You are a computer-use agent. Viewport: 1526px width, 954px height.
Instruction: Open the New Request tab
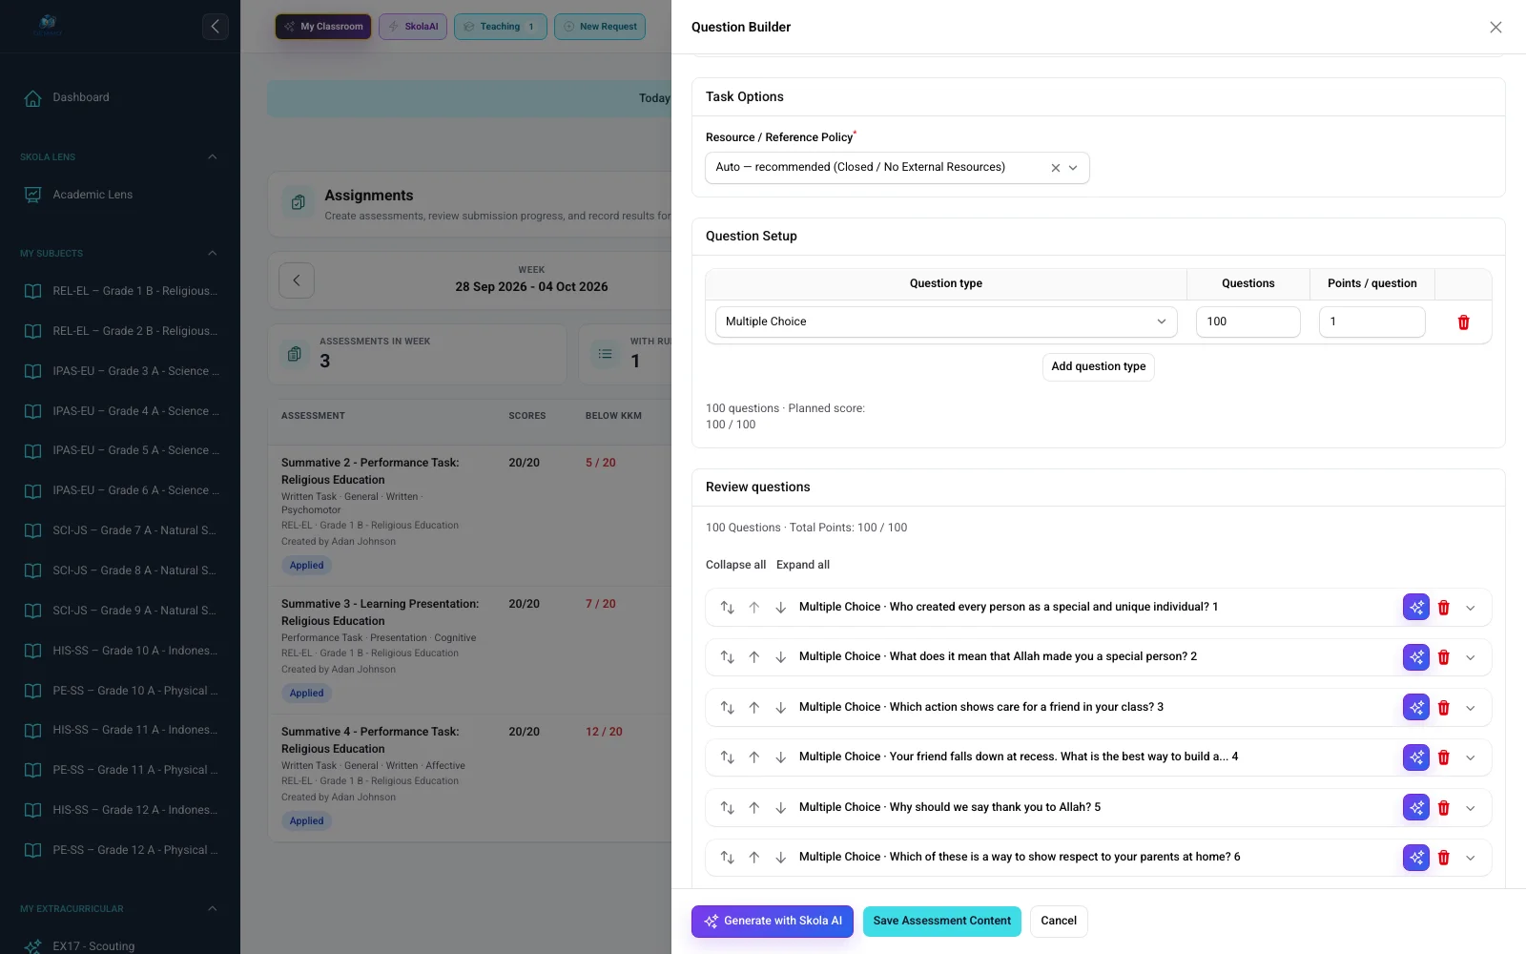point(600,27)
